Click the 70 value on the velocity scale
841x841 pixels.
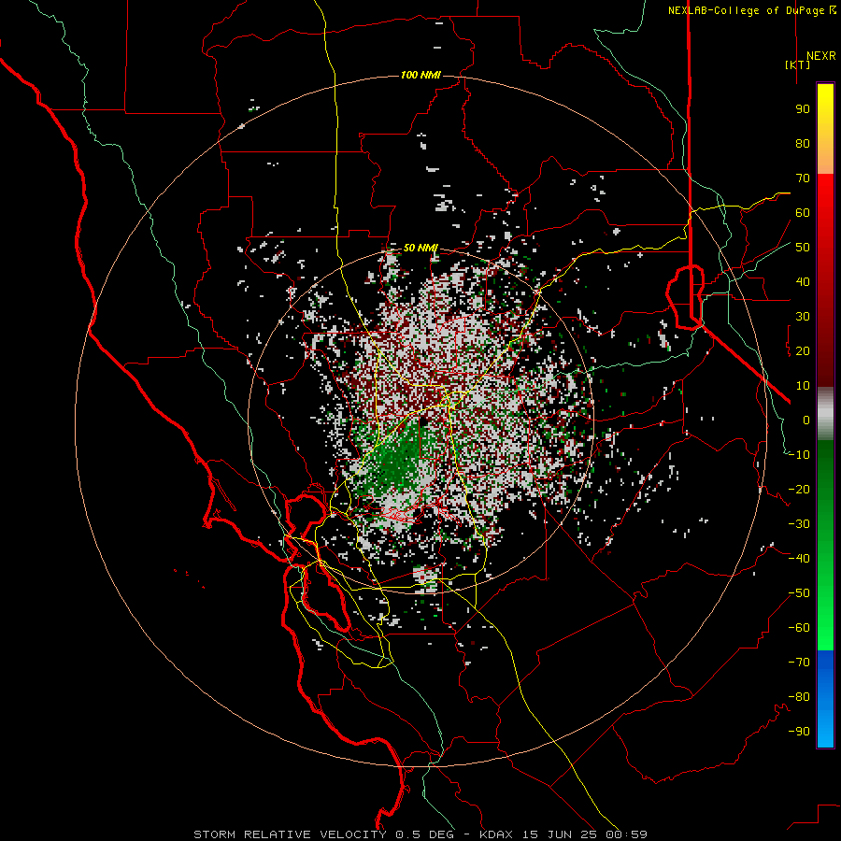tap(803, 178)
